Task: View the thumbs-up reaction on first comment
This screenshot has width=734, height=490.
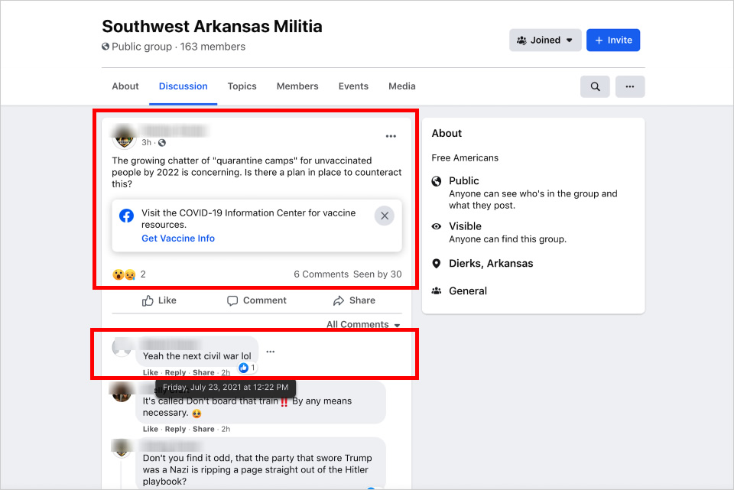Action: (x=248, y=368)
